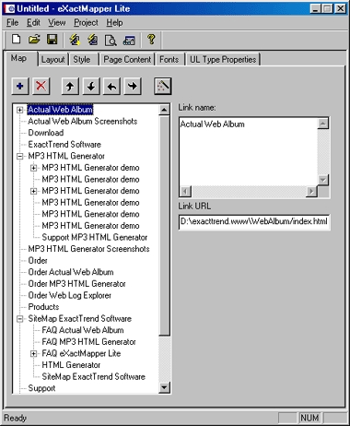Screen dimensions: 350x426
Task: Click the tree scrollbar down arrow
Action: coord(164,387)
